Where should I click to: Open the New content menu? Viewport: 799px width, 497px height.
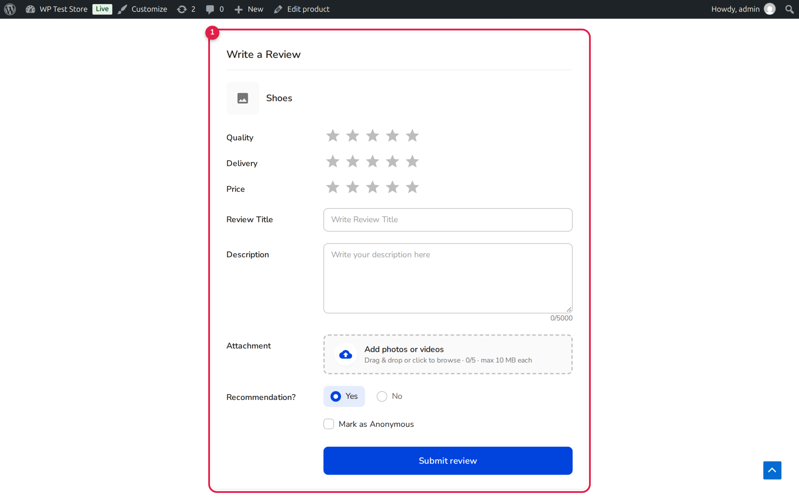coord(248,9)
